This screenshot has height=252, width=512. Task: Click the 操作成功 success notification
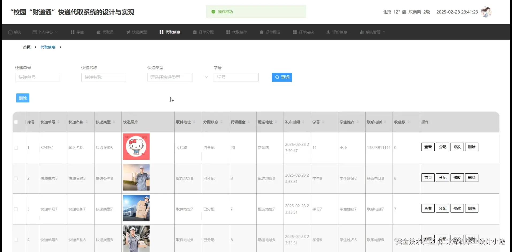click(256, 12)
